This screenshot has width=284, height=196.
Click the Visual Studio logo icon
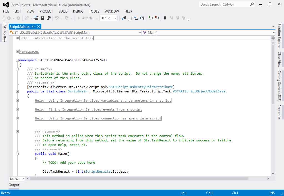(6, 5)
